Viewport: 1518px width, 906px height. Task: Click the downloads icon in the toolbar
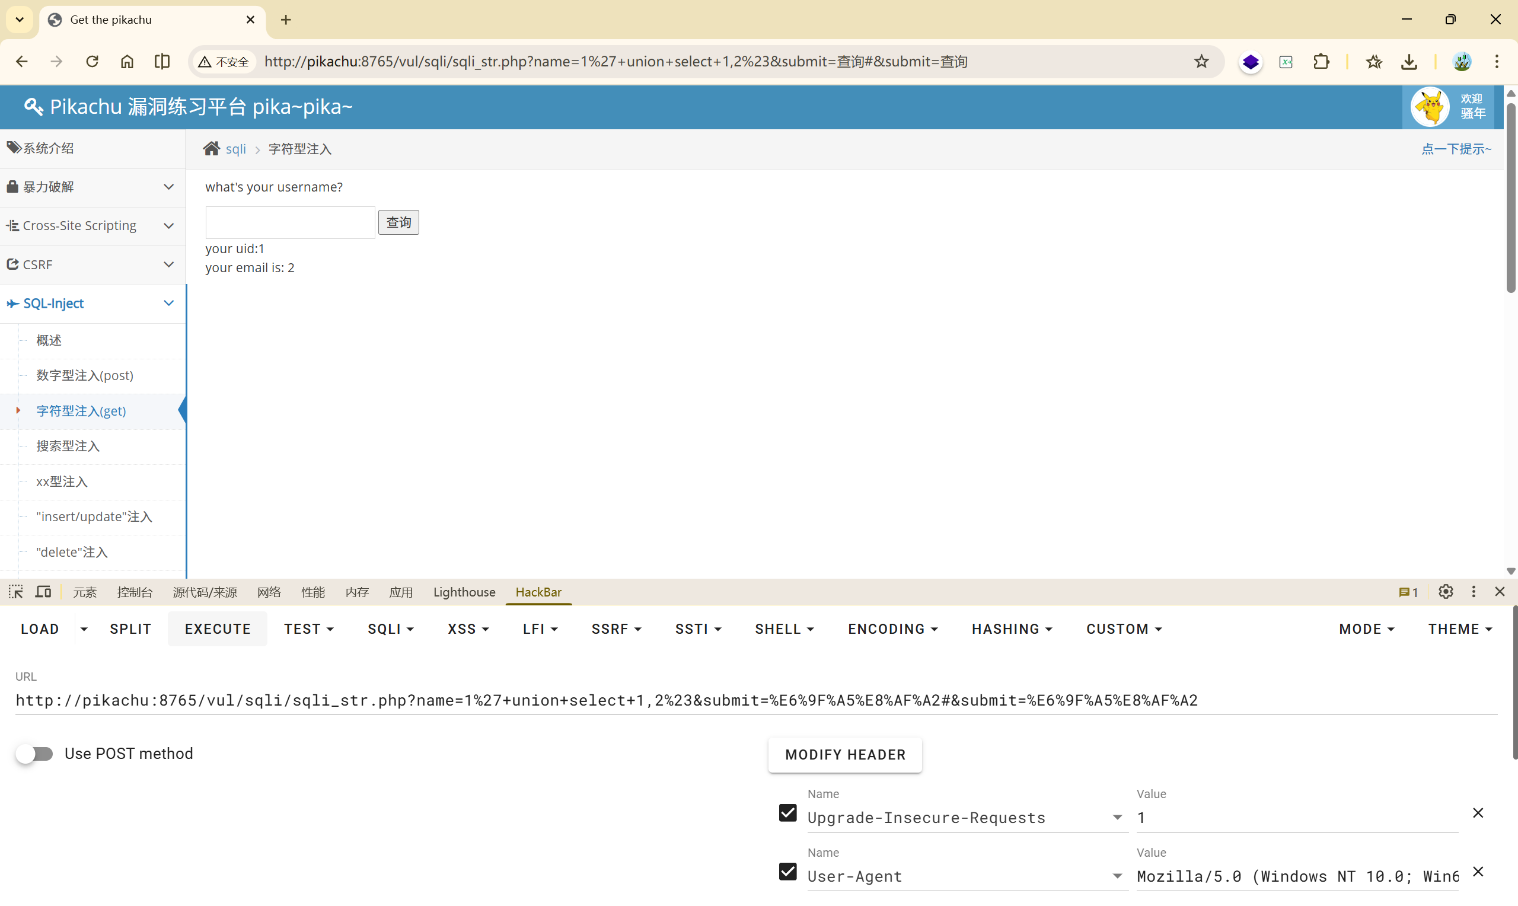tap(1409, 62)
